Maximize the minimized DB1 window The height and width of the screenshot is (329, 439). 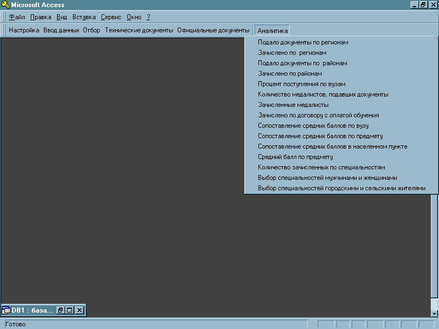coord(70,310)
